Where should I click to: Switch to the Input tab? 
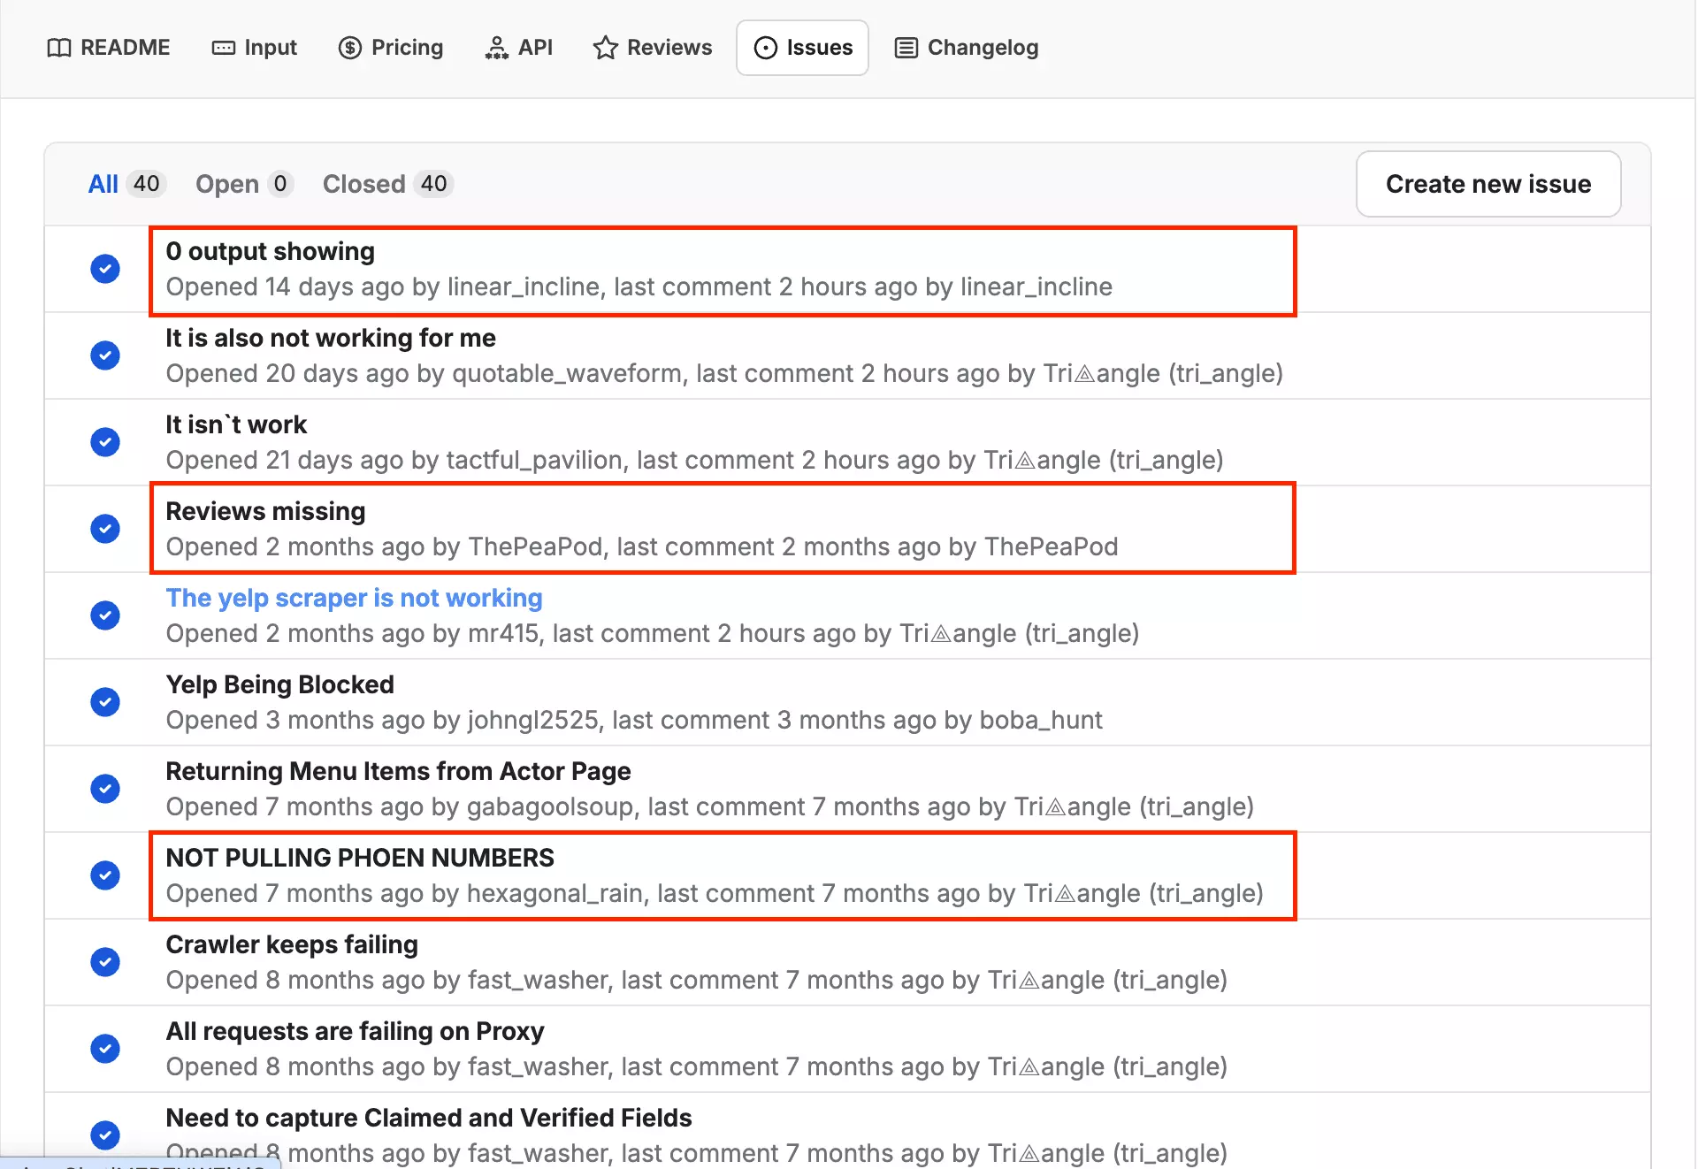click(255, 48)
